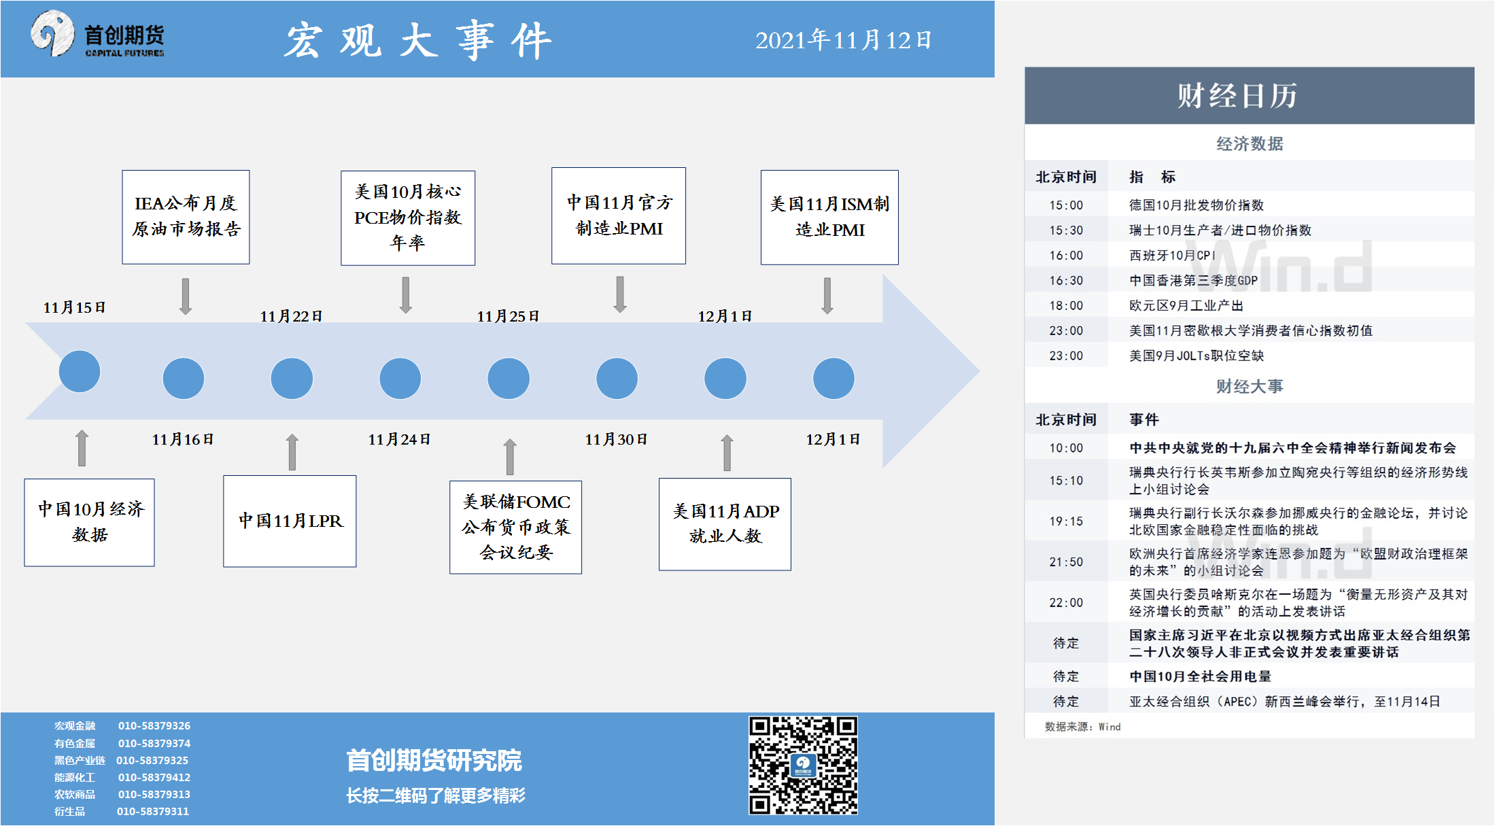This screenshot has width=1495, height=826.
Task: Click the 美国11月ISM制造业PMI event box
Action: click(829, 218)
